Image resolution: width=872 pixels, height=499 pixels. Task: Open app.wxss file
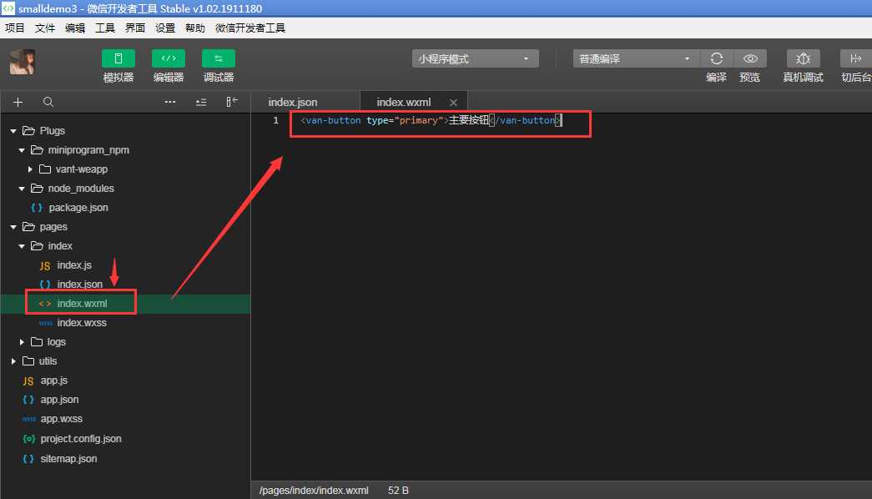[61, 419]
